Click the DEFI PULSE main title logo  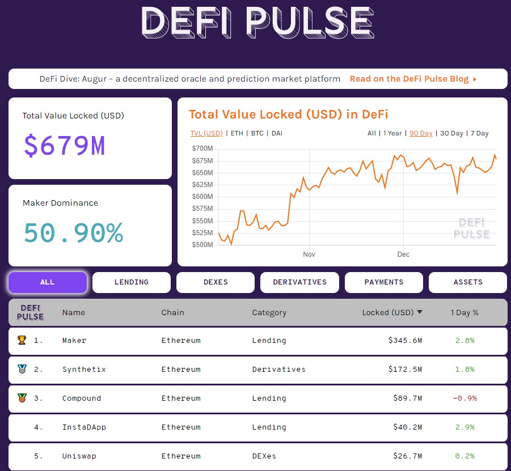[x=258, y=23]
